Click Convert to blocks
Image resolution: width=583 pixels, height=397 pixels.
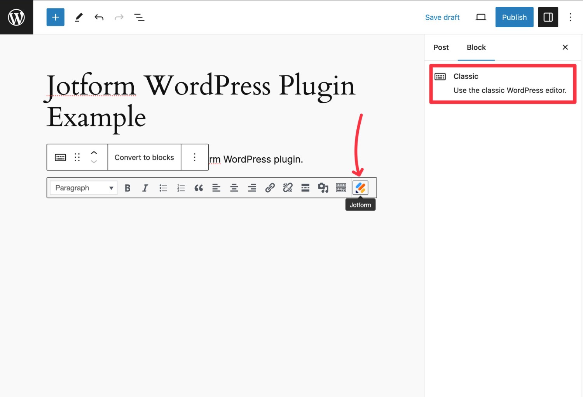tap(144, 157)
